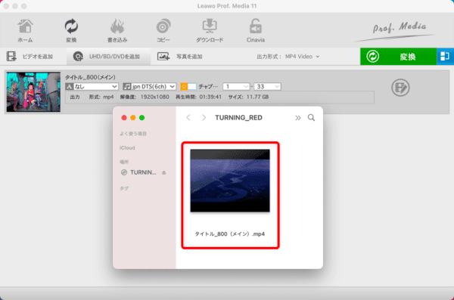Start the green Convert (変換) button

coord(398,57)
